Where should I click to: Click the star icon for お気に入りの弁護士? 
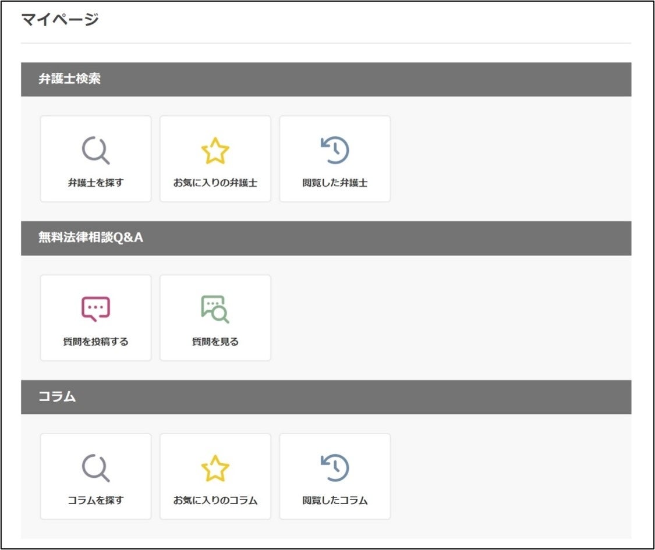point(215,150)
